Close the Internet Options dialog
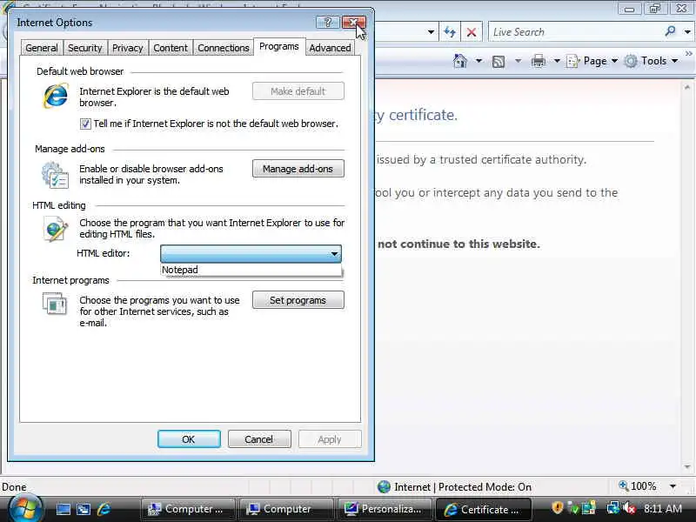This screenshot has height=522, width=696. point(354,23)
